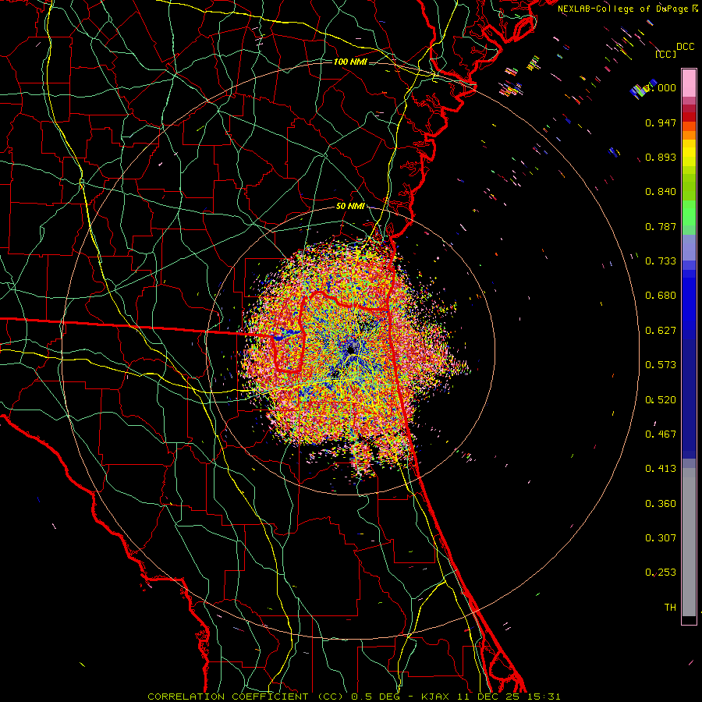Screen dimensions: 702x702
Task: Click the 0.680 value on the scale
Action: pos(661,296)
